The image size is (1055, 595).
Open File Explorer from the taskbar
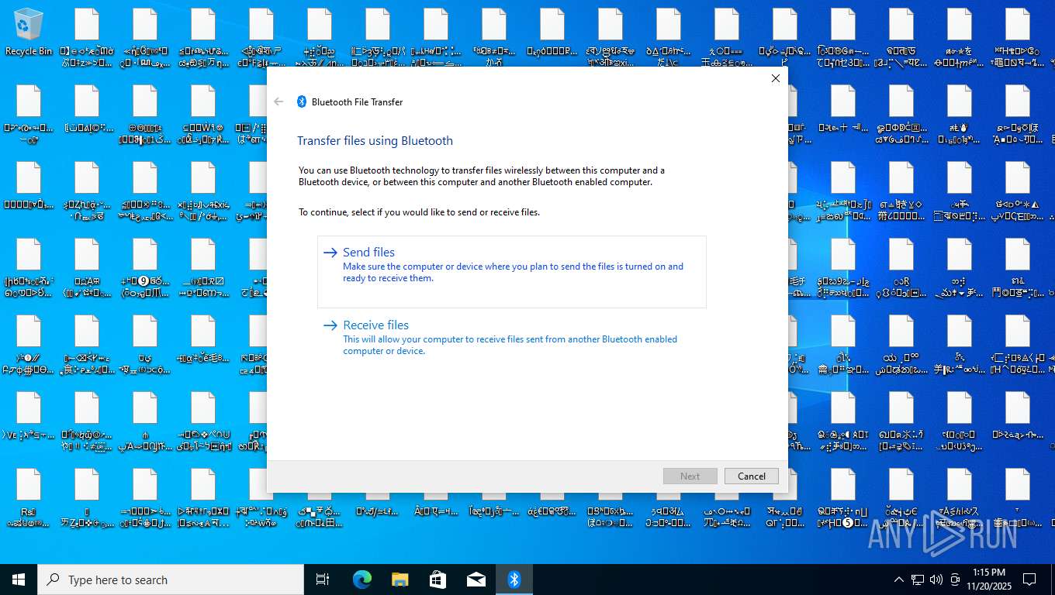click(400, 580)
